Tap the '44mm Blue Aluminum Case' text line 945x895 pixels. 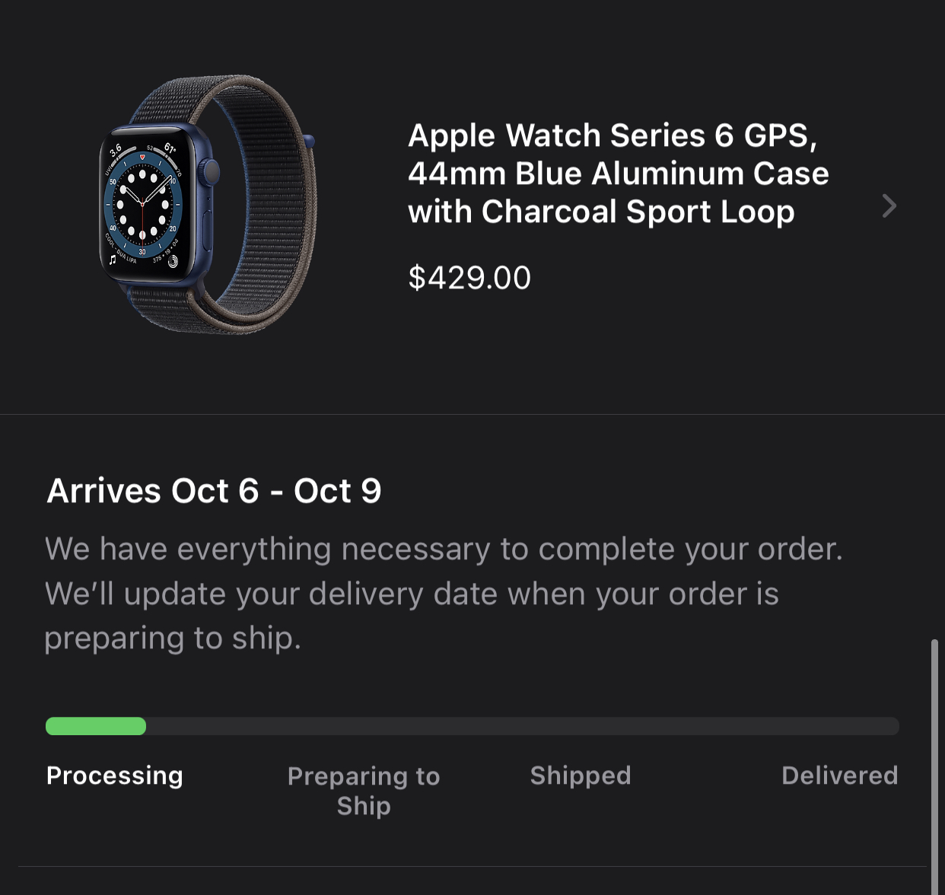[x=618, y=174]
